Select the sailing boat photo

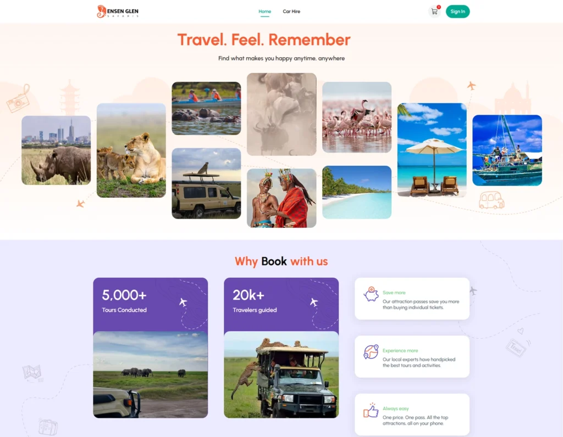point(507,150)
